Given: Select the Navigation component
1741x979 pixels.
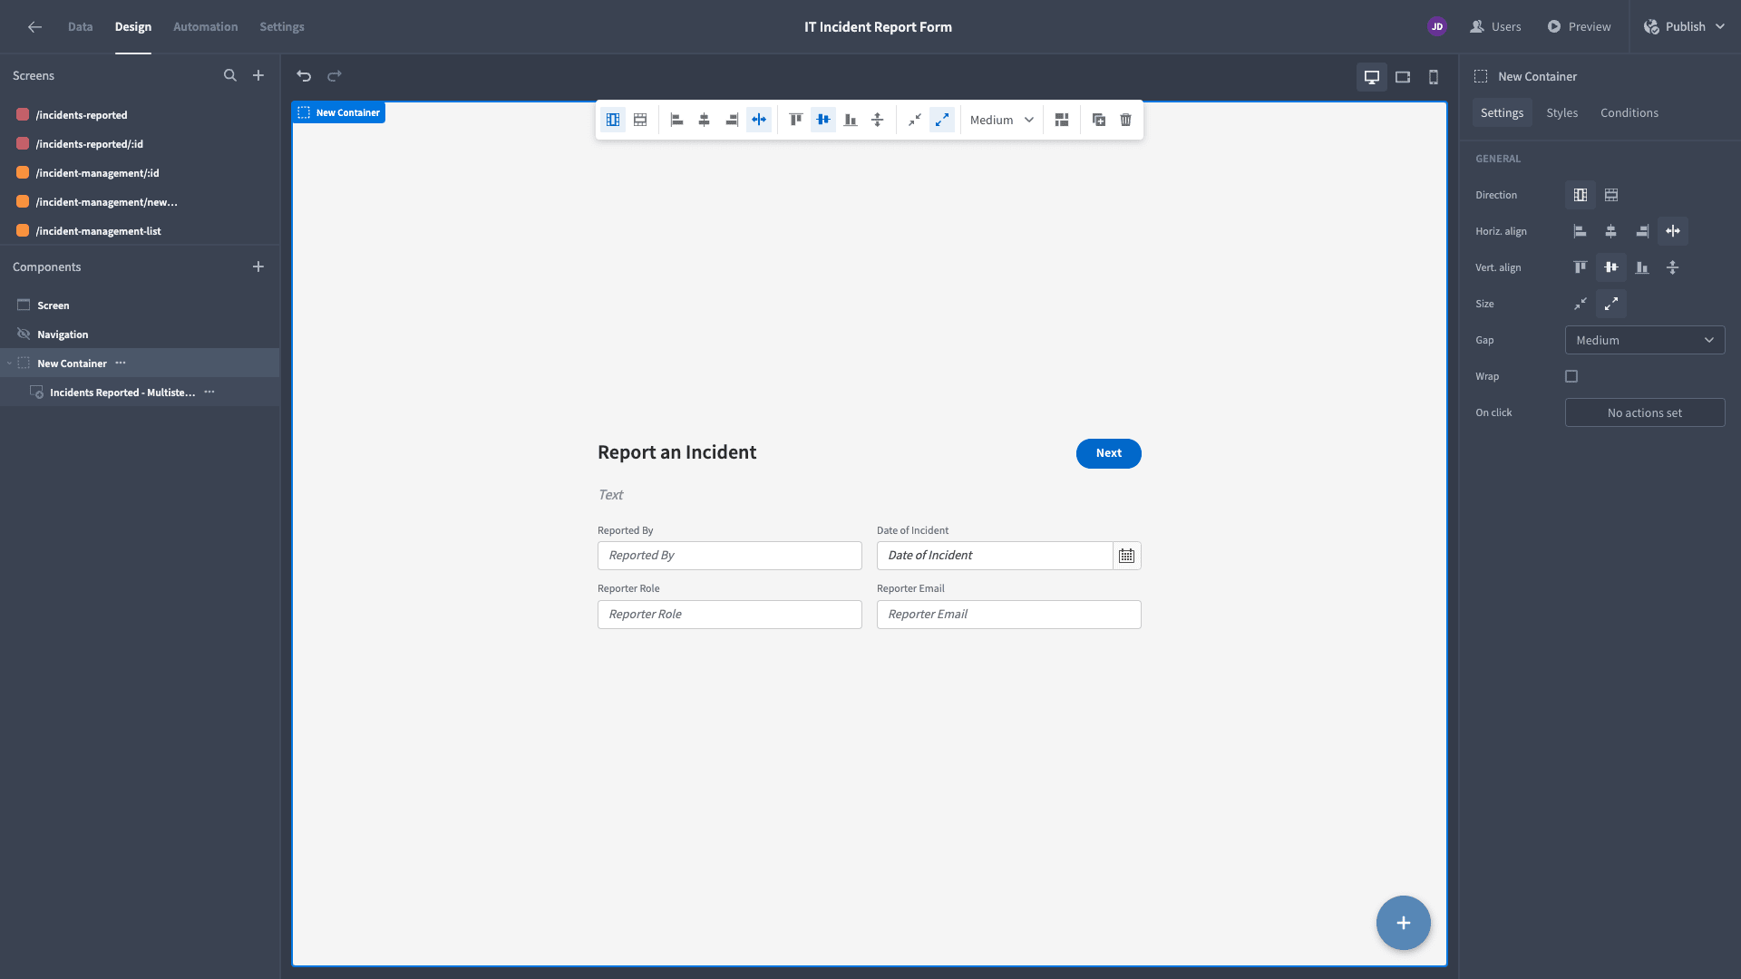Looking at the screenshot, I should 140,334.
